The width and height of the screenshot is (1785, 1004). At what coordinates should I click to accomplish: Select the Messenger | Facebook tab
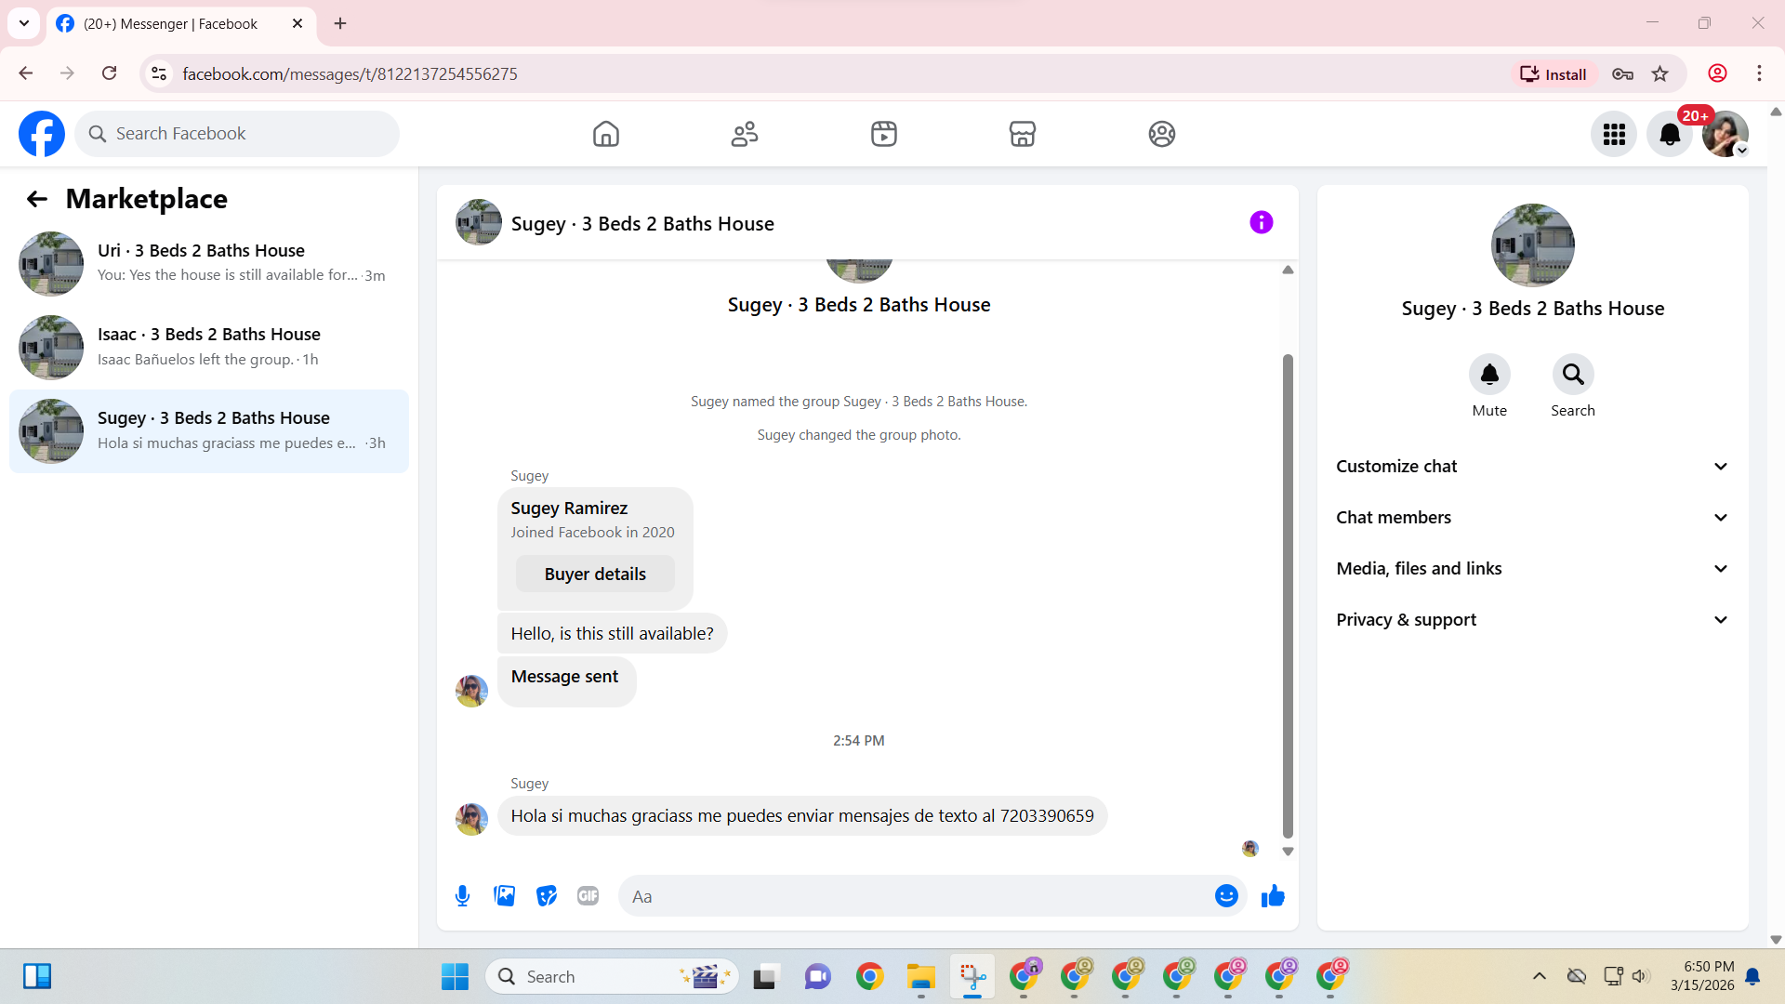click(180, 23)
